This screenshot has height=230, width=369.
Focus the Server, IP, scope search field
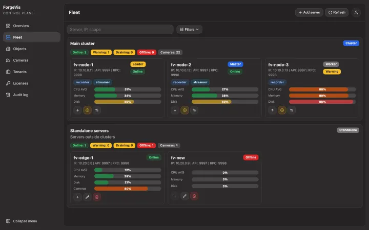point(120,29)
